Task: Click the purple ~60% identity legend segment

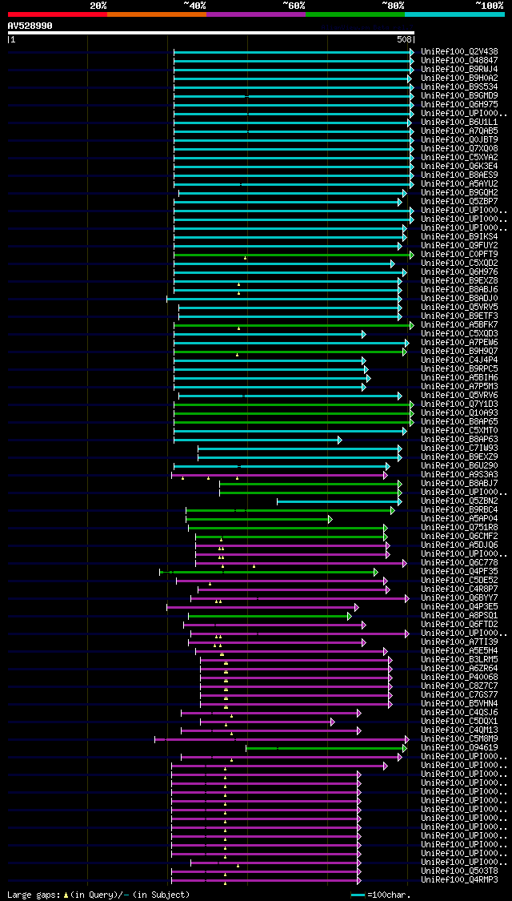Action: [x=256, y=14]
